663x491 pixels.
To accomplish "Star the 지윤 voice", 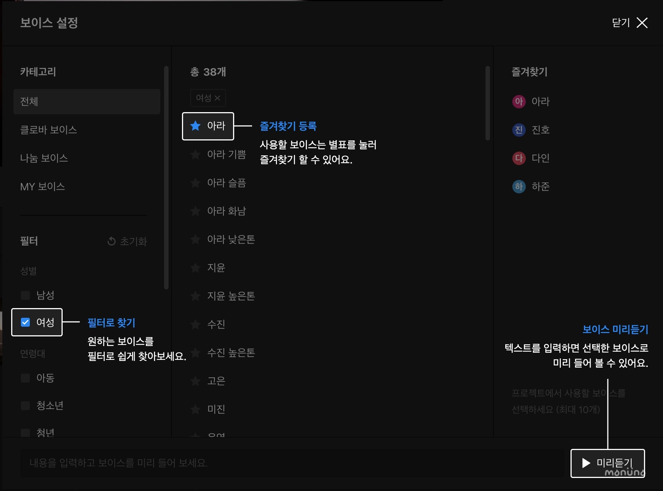I will point(195,267).
